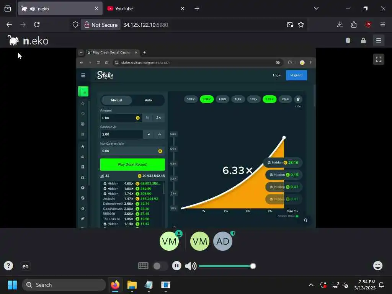Open crash history leaderboard icon
Viewport: 392px width, 294px height.
(298, 99)
